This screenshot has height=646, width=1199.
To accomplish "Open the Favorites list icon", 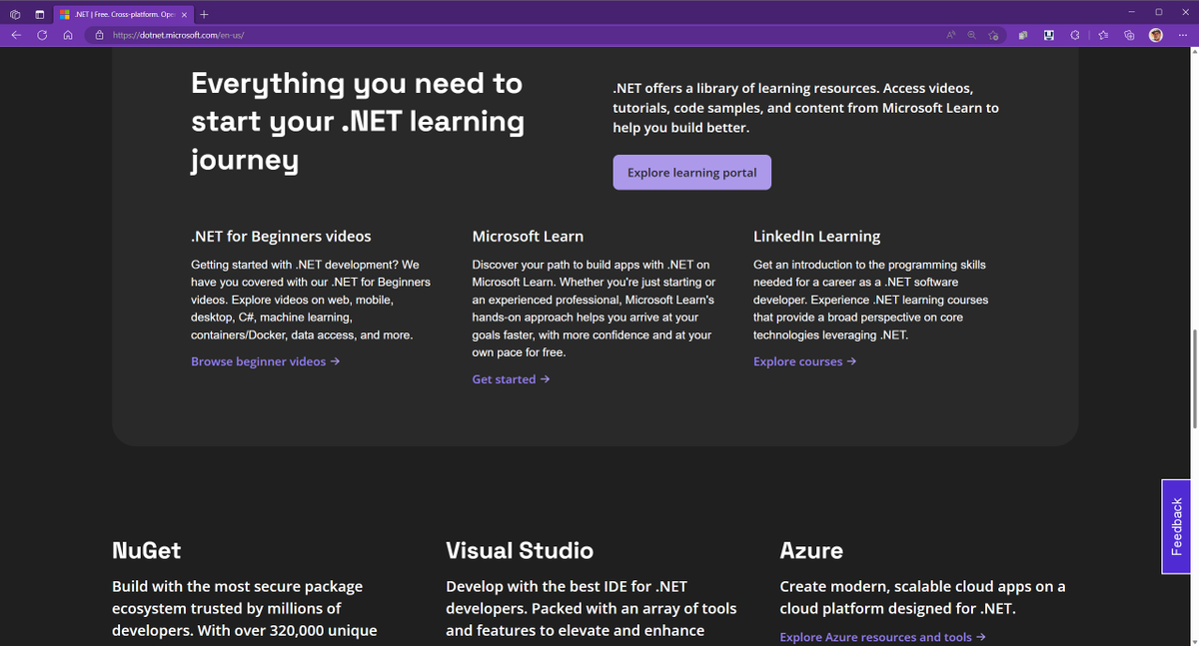I will 1103,35.
